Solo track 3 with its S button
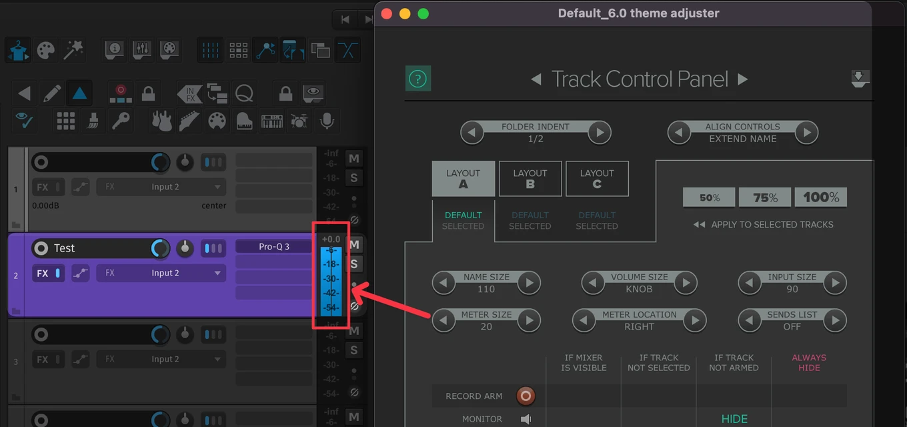907x427 pixels. point(354,350)
